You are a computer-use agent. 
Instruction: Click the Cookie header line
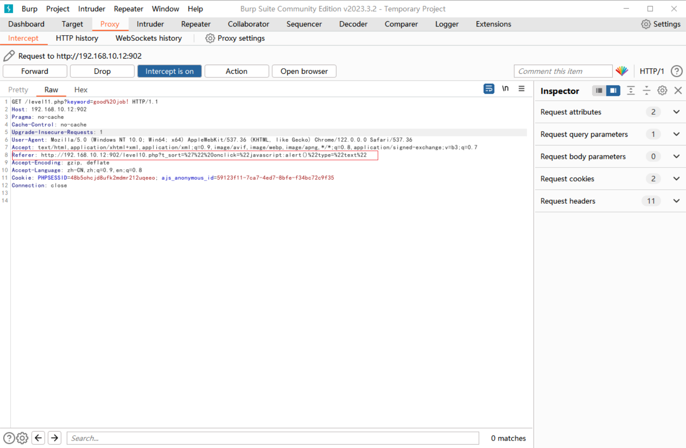click(x=173, y=178)
